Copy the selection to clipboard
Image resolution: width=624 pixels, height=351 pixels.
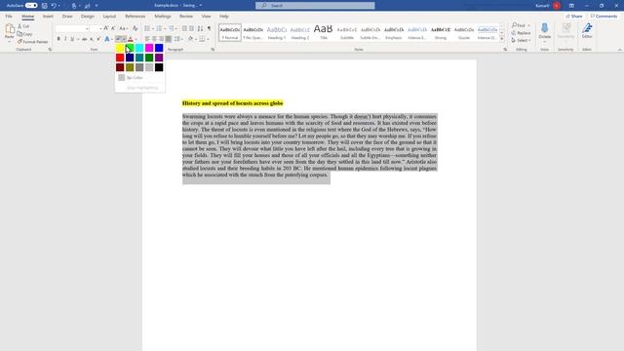coord(24,34)
